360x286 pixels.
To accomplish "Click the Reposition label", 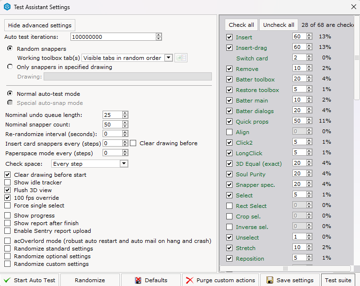I will (250, 259).
